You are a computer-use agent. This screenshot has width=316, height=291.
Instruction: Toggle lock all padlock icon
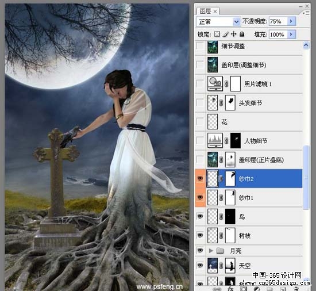click(242, 34)
